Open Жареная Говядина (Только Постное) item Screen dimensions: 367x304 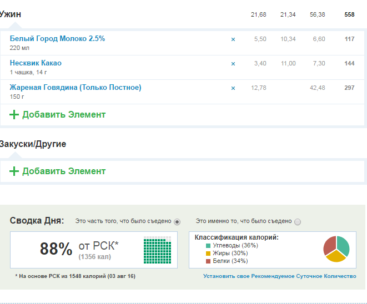point(76,88)
